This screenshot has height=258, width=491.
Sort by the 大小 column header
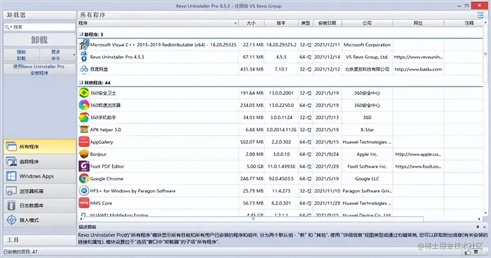(251, 23)
